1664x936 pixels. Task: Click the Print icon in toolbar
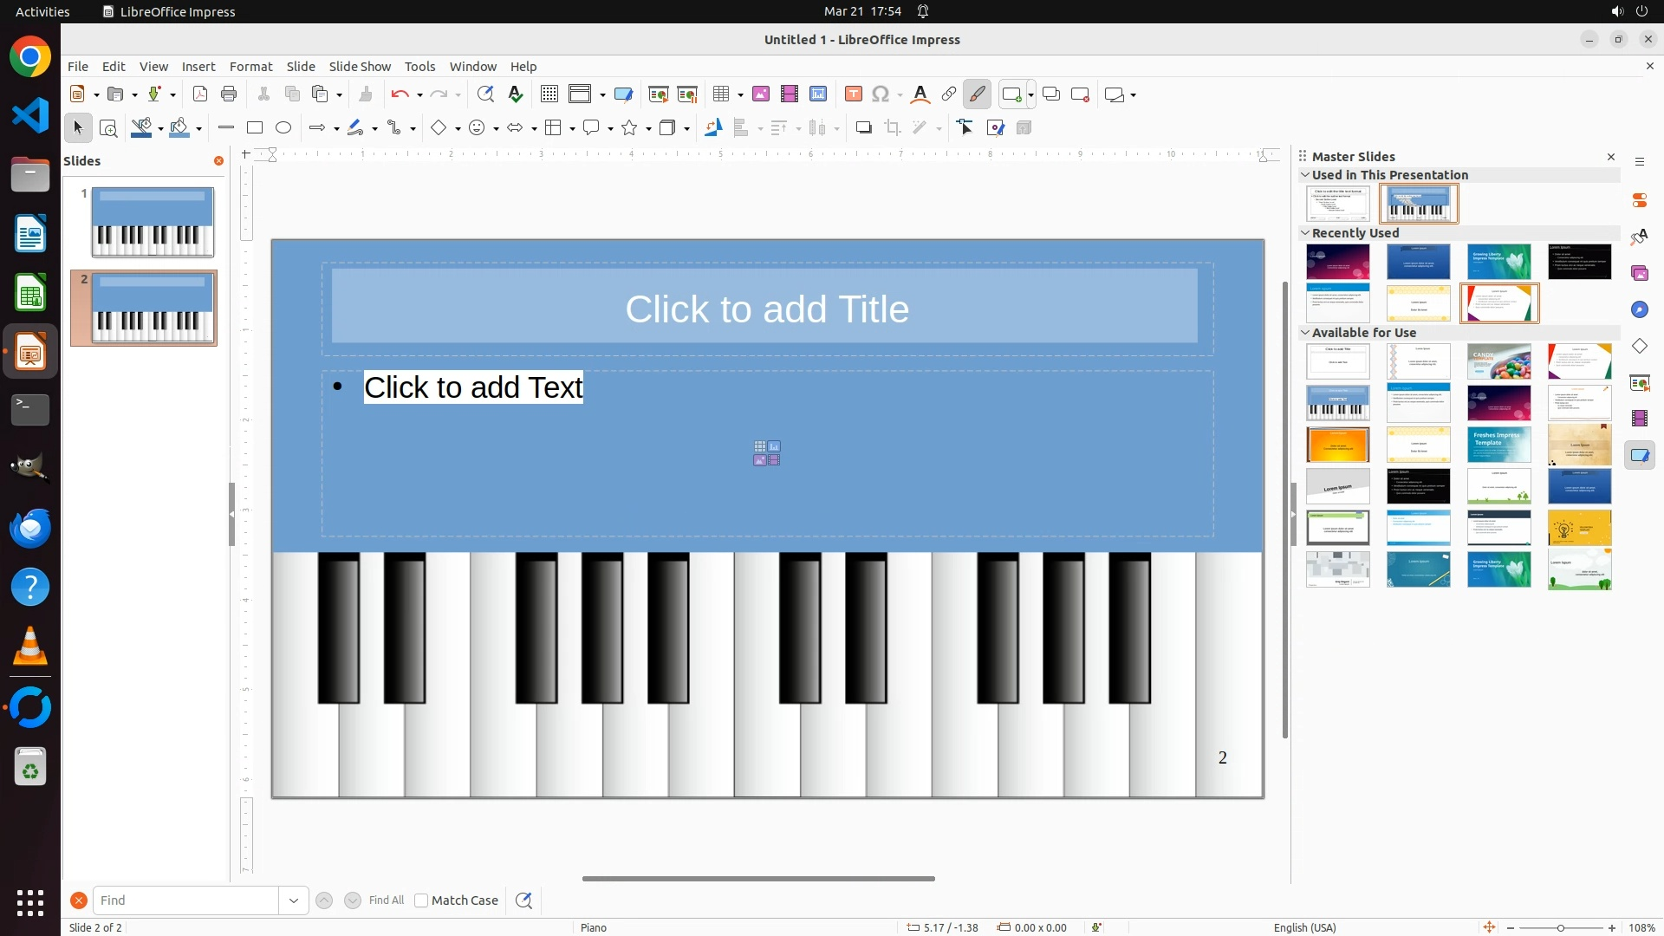(229, 94)
